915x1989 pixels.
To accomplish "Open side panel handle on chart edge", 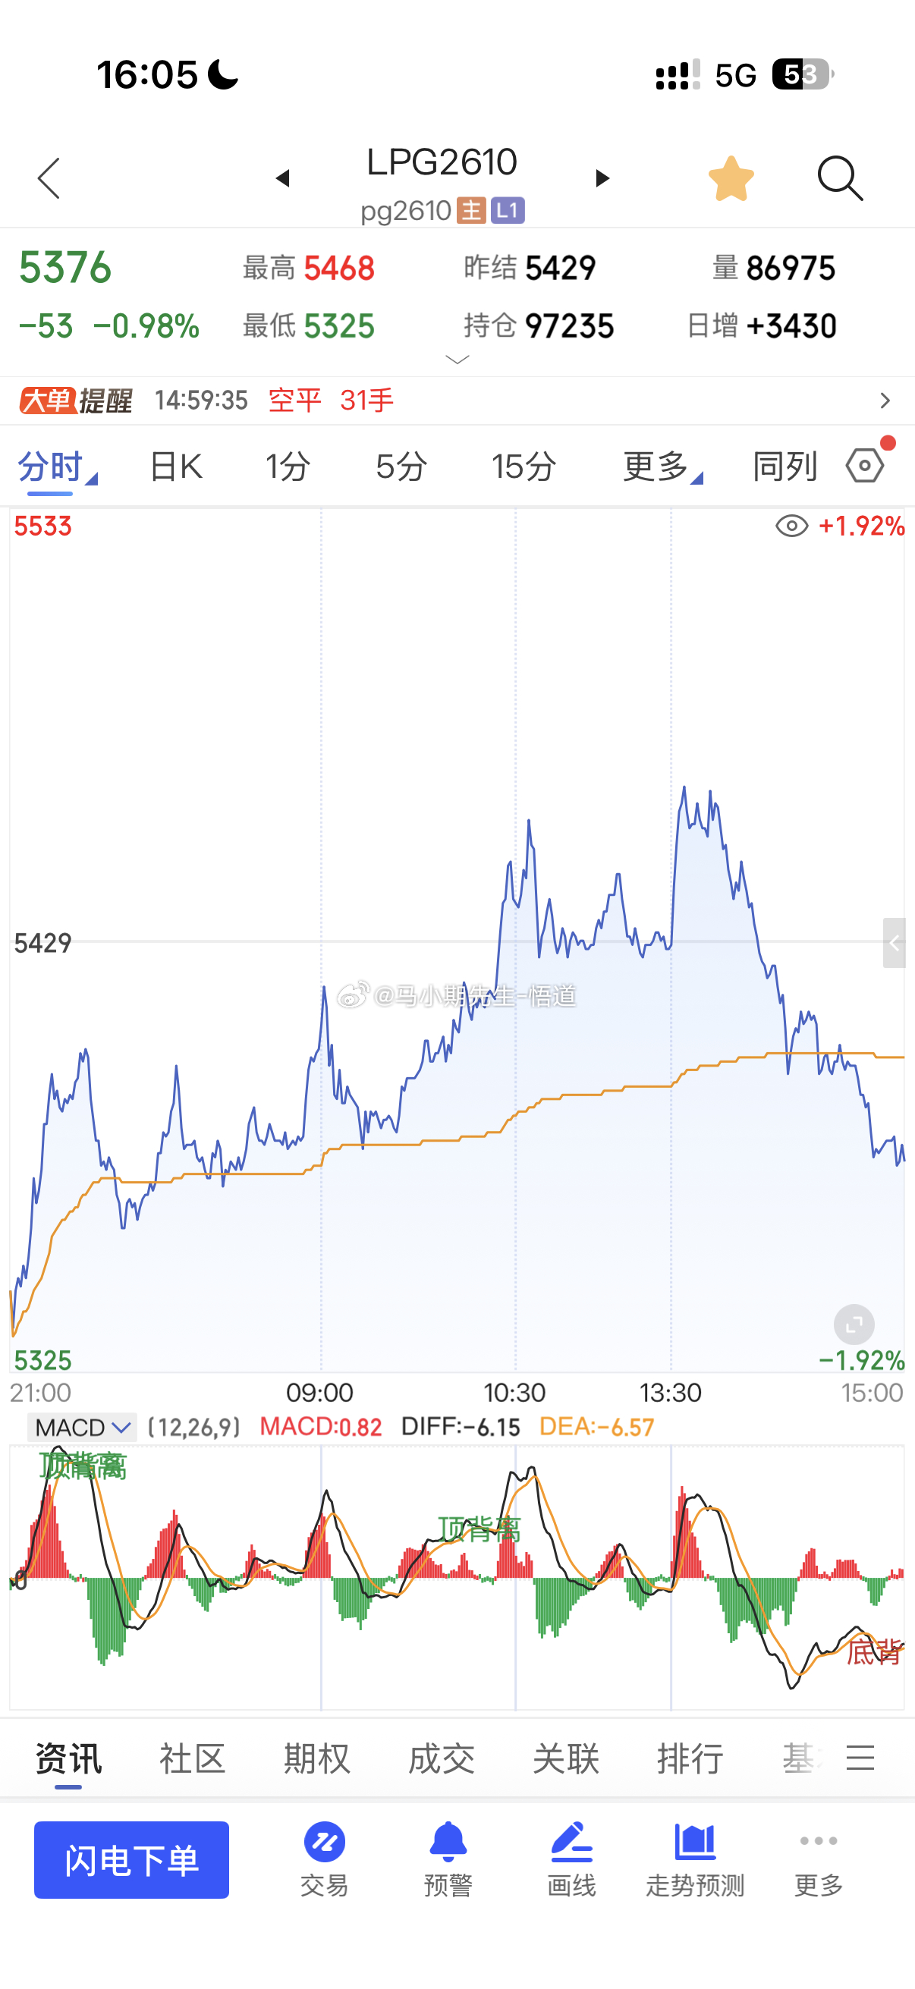I will pos(895,943).
